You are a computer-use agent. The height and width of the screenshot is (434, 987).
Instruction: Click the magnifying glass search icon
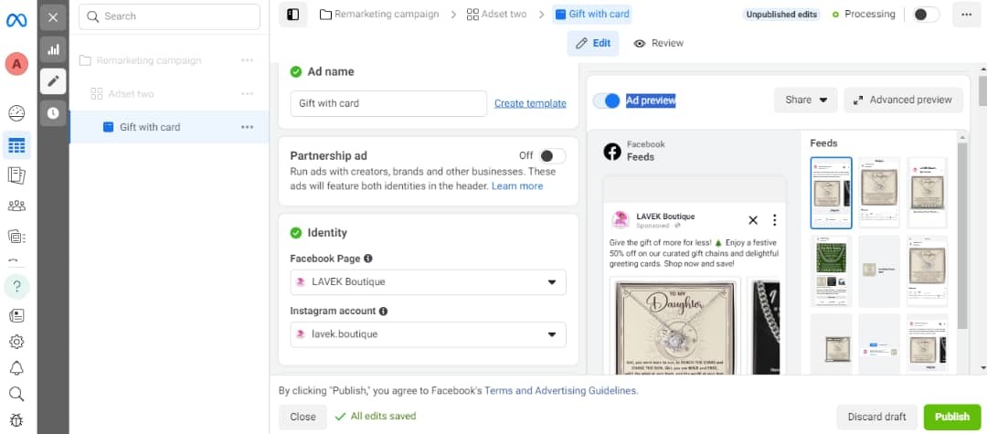(16, 395)
